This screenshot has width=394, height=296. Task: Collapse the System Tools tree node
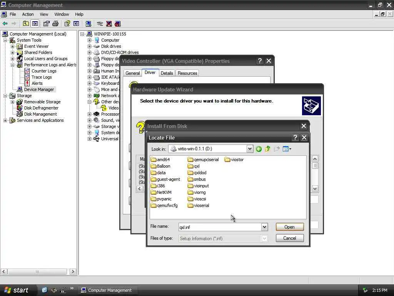(5, 40)
